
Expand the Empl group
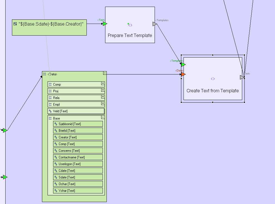tap(103, 103)
